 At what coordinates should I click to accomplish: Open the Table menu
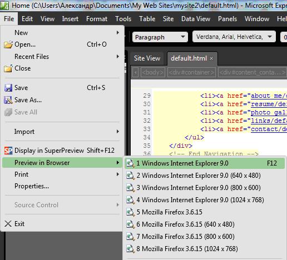tap(147, 19)
